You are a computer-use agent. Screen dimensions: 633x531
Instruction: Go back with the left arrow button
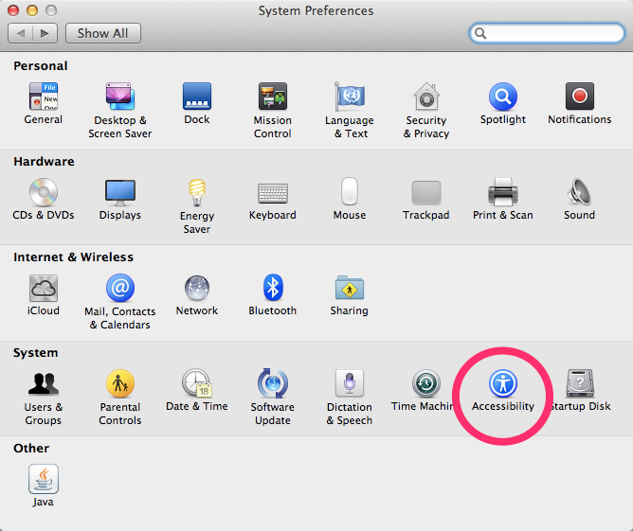pos(20,33)
